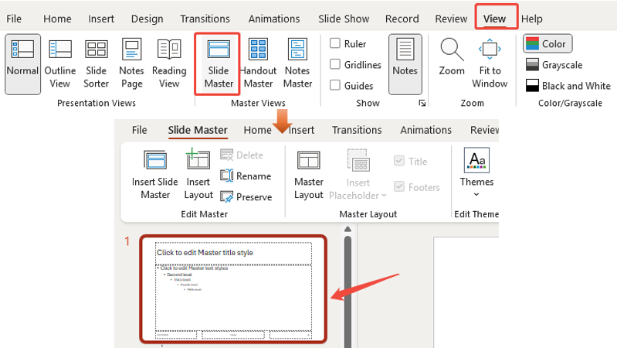Open the Design tab
Screen dimensions: 617x348
point(147,19)
